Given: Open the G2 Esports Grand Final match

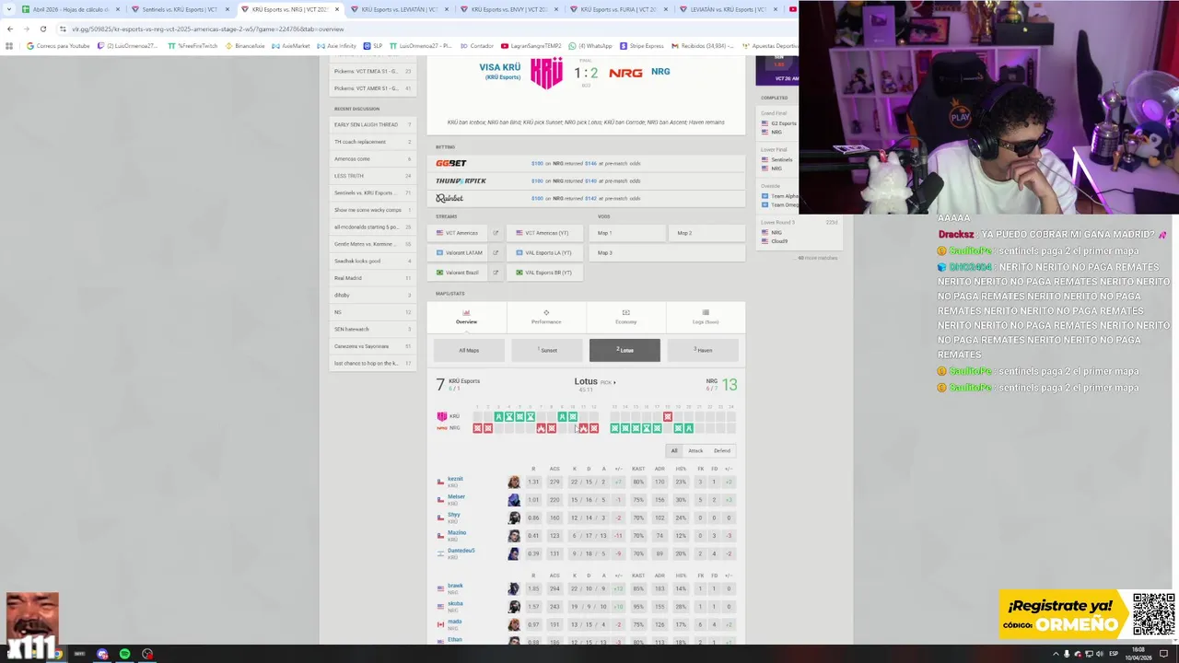Looking at the screenshot, I should (777, 127).
